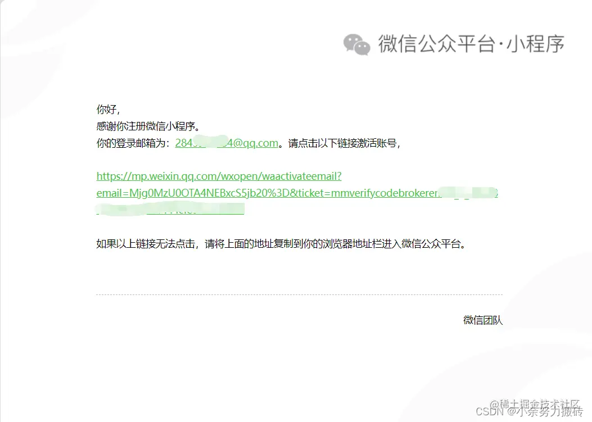Click the 稀土掘金技术社区 watermark text
592x422 pixels.
click(539, 404)
